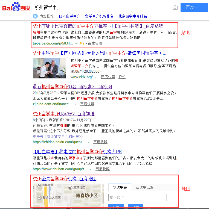This screenshot has height=209, width=209.
Task: Open 百度快照 for the sina result
Action: [87, 104]
